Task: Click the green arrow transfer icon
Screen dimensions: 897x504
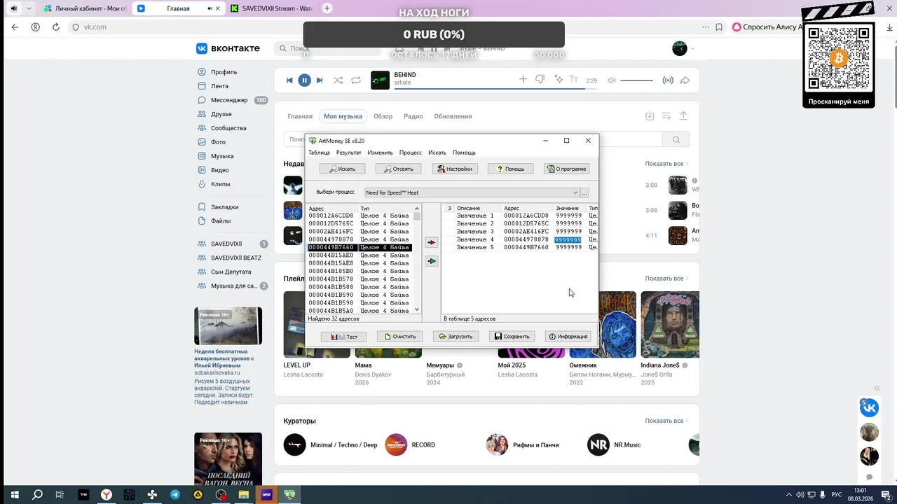Action: [432, 261]
